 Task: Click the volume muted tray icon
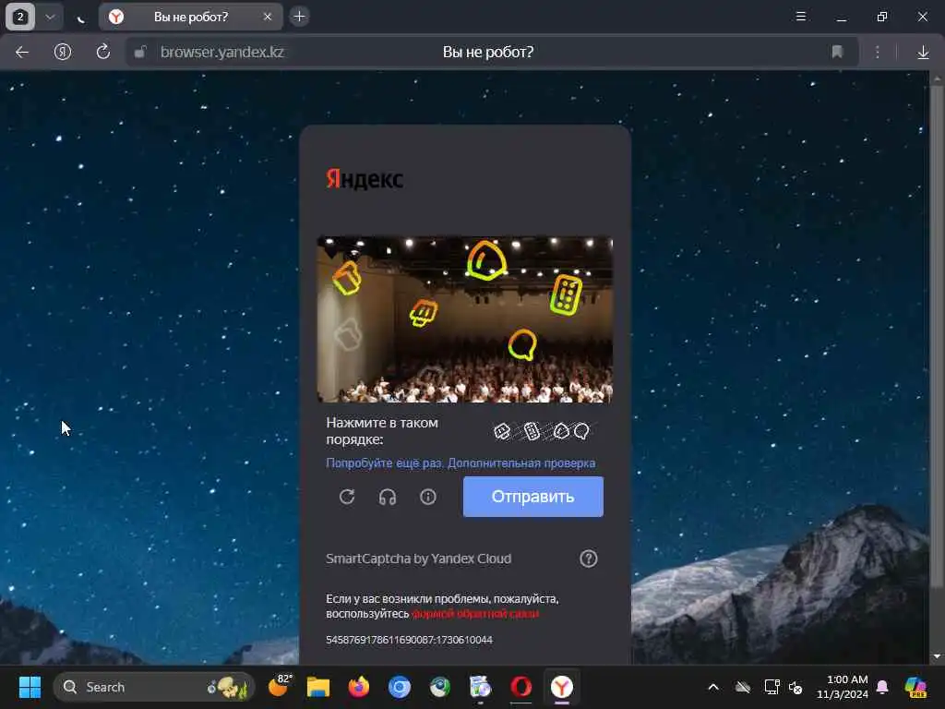point(795,687)
